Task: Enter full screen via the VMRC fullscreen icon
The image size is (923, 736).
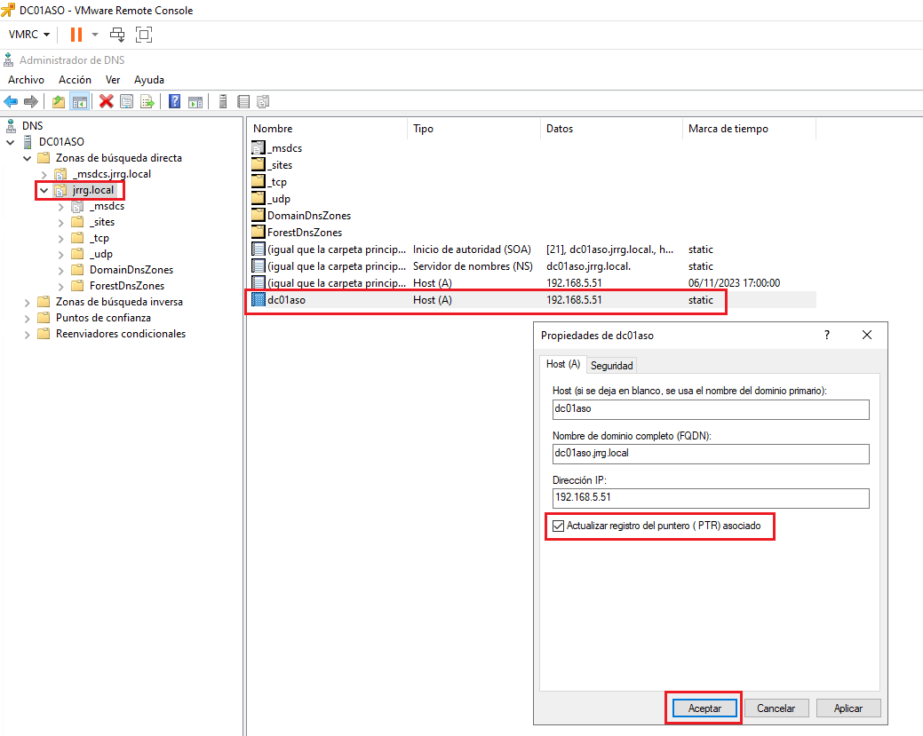Action: pyautogui.click(x=143, y=35)
